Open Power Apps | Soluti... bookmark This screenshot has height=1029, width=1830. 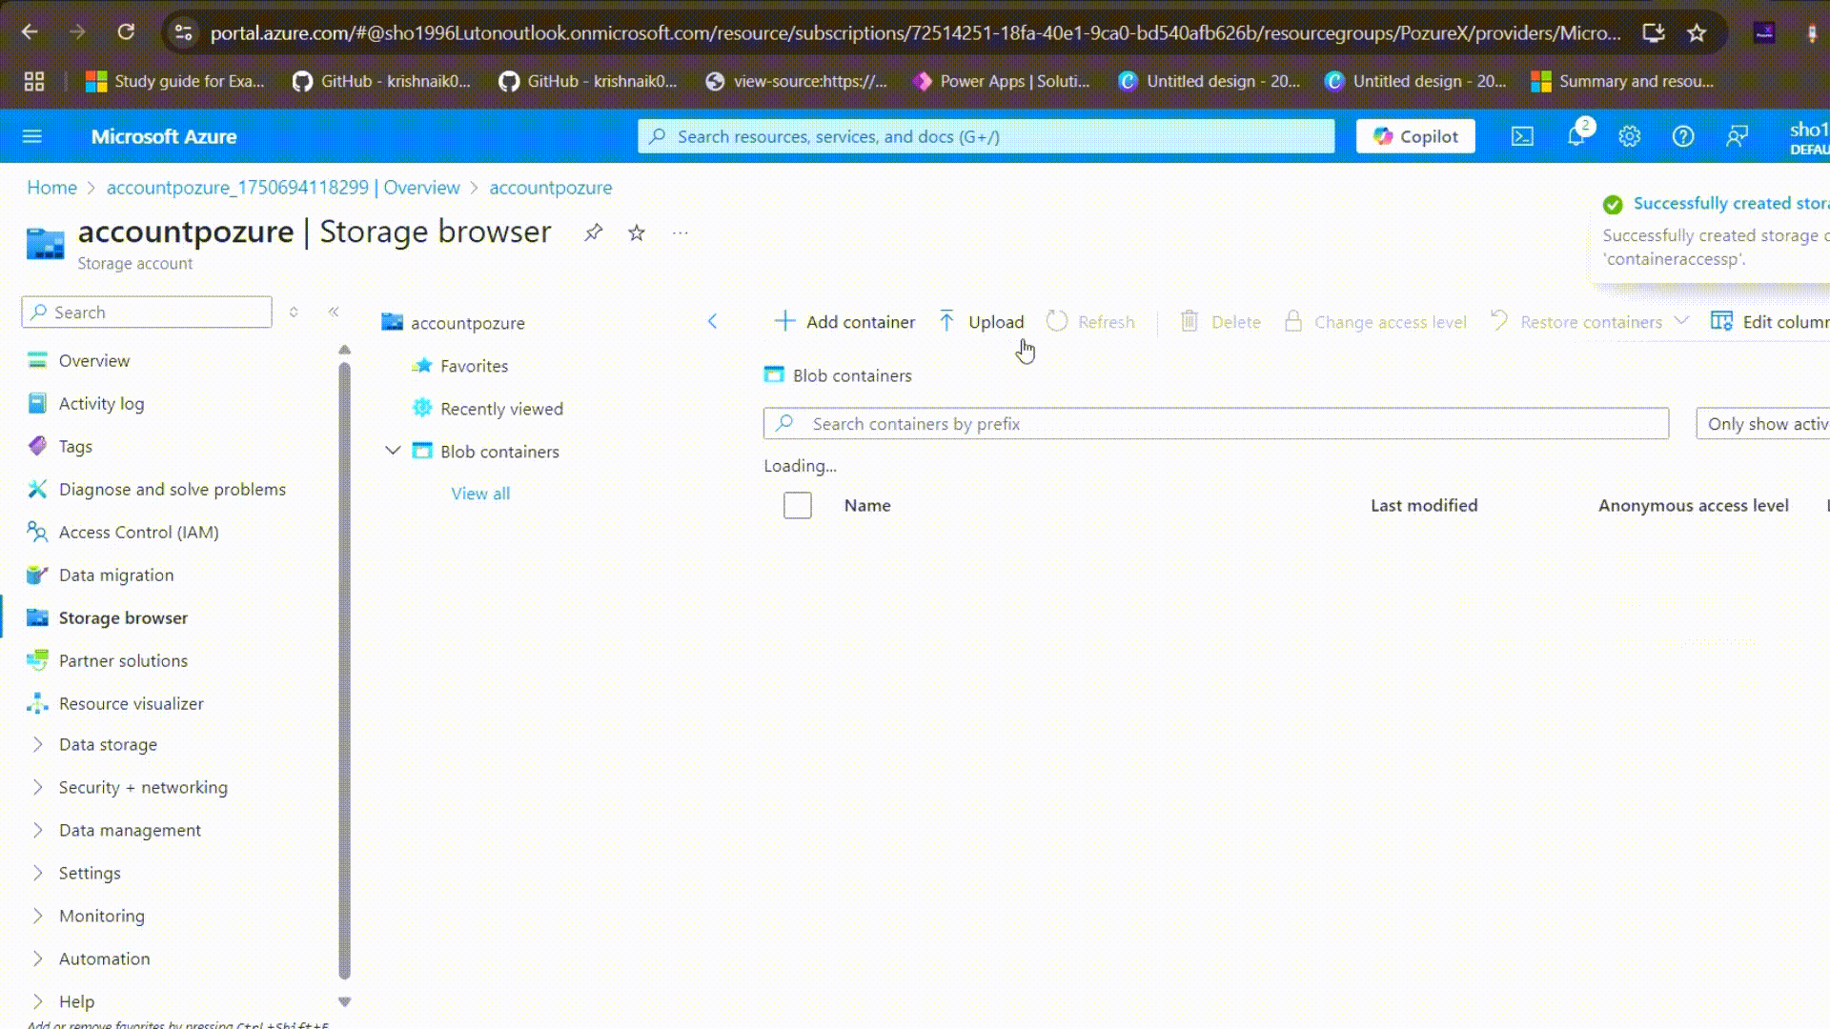pyautogui.click(x=1001, y=81)
